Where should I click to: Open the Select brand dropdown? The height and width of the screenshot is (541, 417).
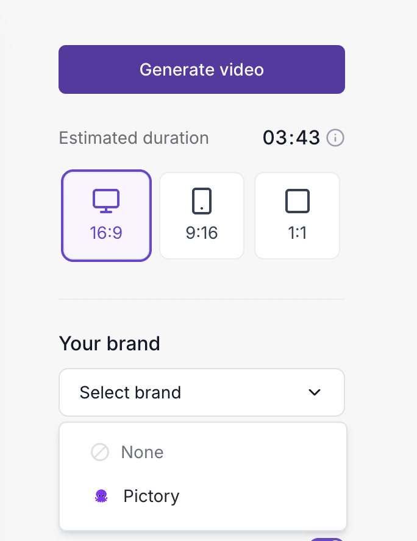pyautogui.click(x=202, y=392)
